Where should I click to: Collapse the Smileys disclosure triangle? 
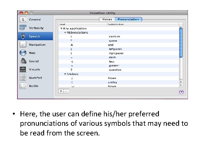coord(65,74)
